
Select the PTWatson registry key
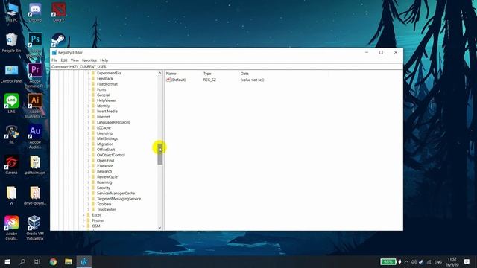pyautogui.click(x=105, y=166)
